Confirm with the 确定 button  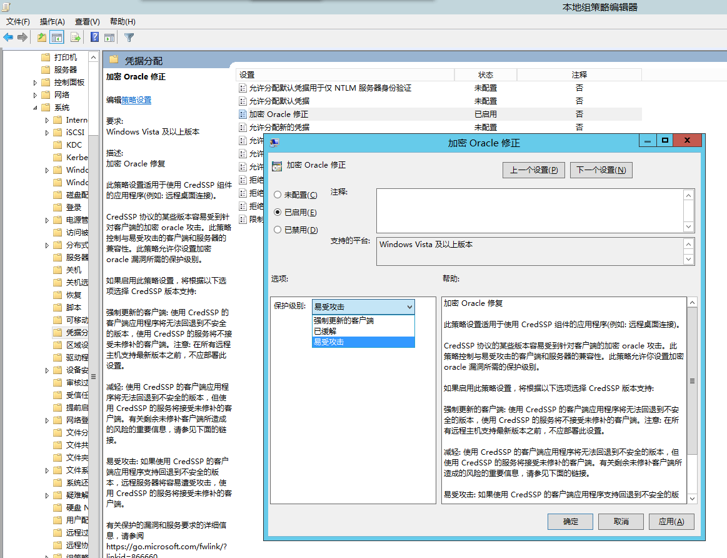tap(570, 522)
